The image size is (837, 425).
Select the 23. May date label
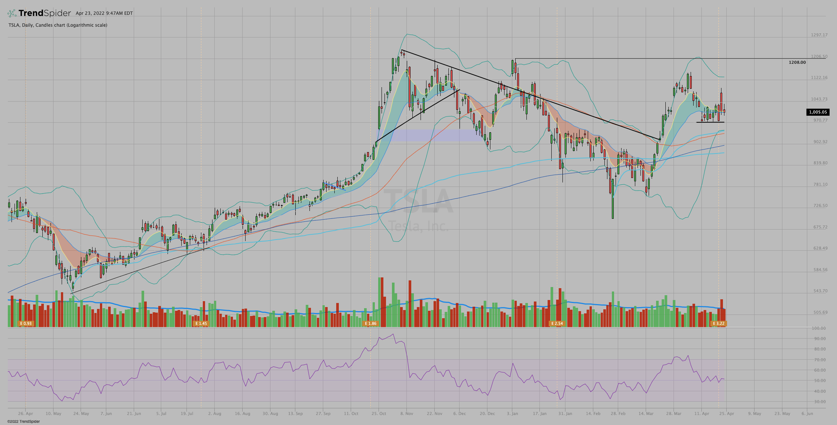pos(782,414)
